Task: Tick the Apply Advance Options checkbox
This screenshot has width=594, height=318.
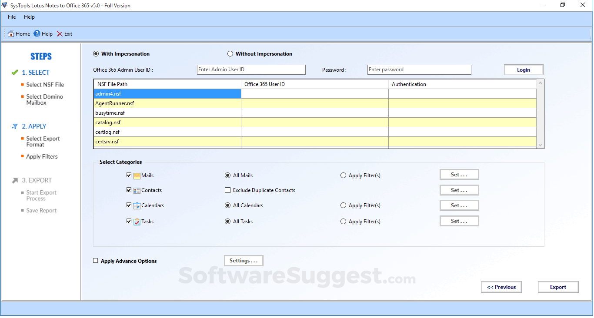Action: [x=96, y=261]
